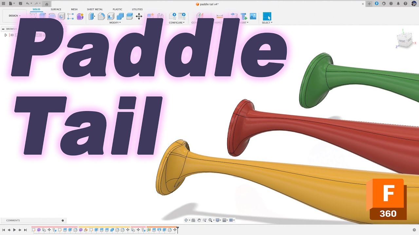This screenshot has width=419, height=235.
Task: Select the Move/Copy arrows tool
Action: 139,16
